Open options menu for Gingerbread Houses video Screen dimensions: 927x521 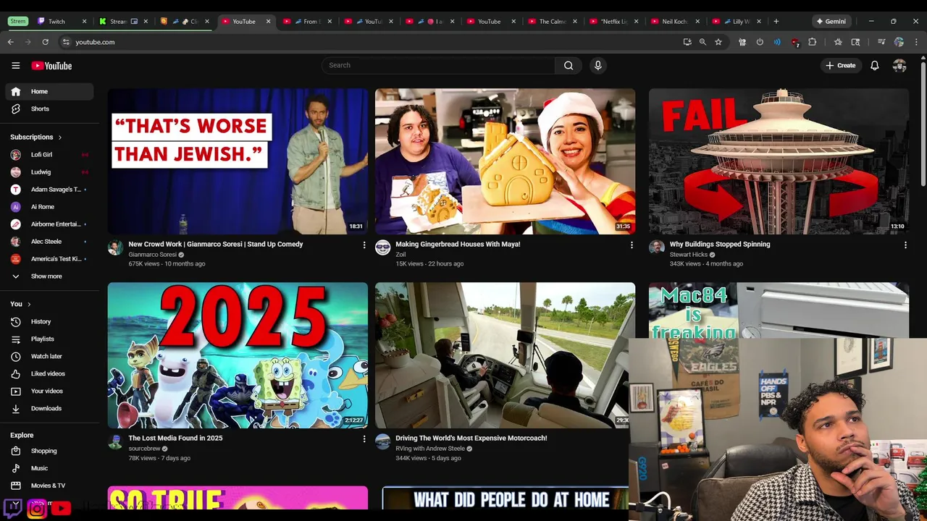pos(632,245)
